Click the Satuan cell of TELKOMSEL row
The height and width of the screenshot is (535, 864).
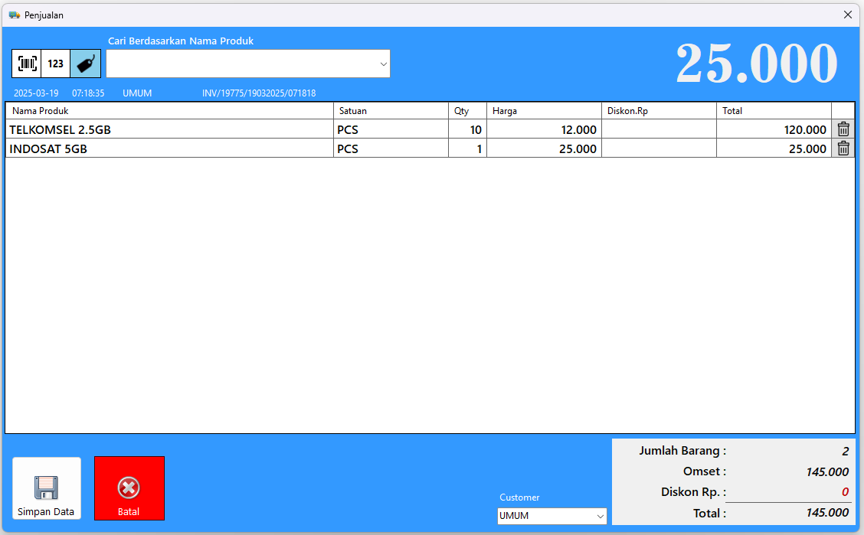[391, 130]
